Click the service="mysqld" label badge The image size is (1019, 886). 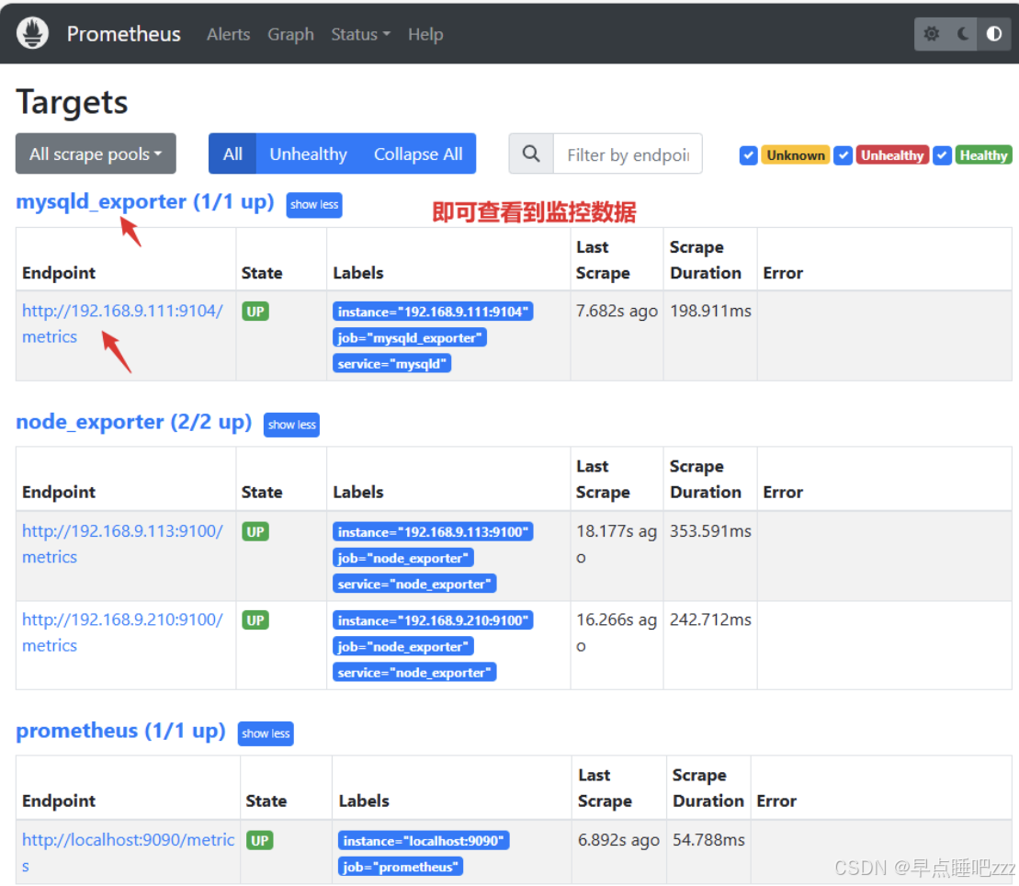pyautogui.click(x=391, y=364)
